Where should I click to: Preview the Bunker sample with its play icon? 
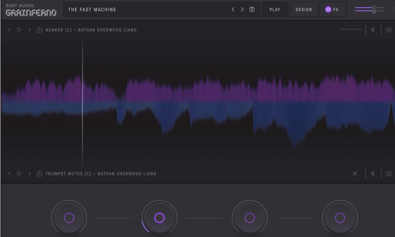[19, 29]
